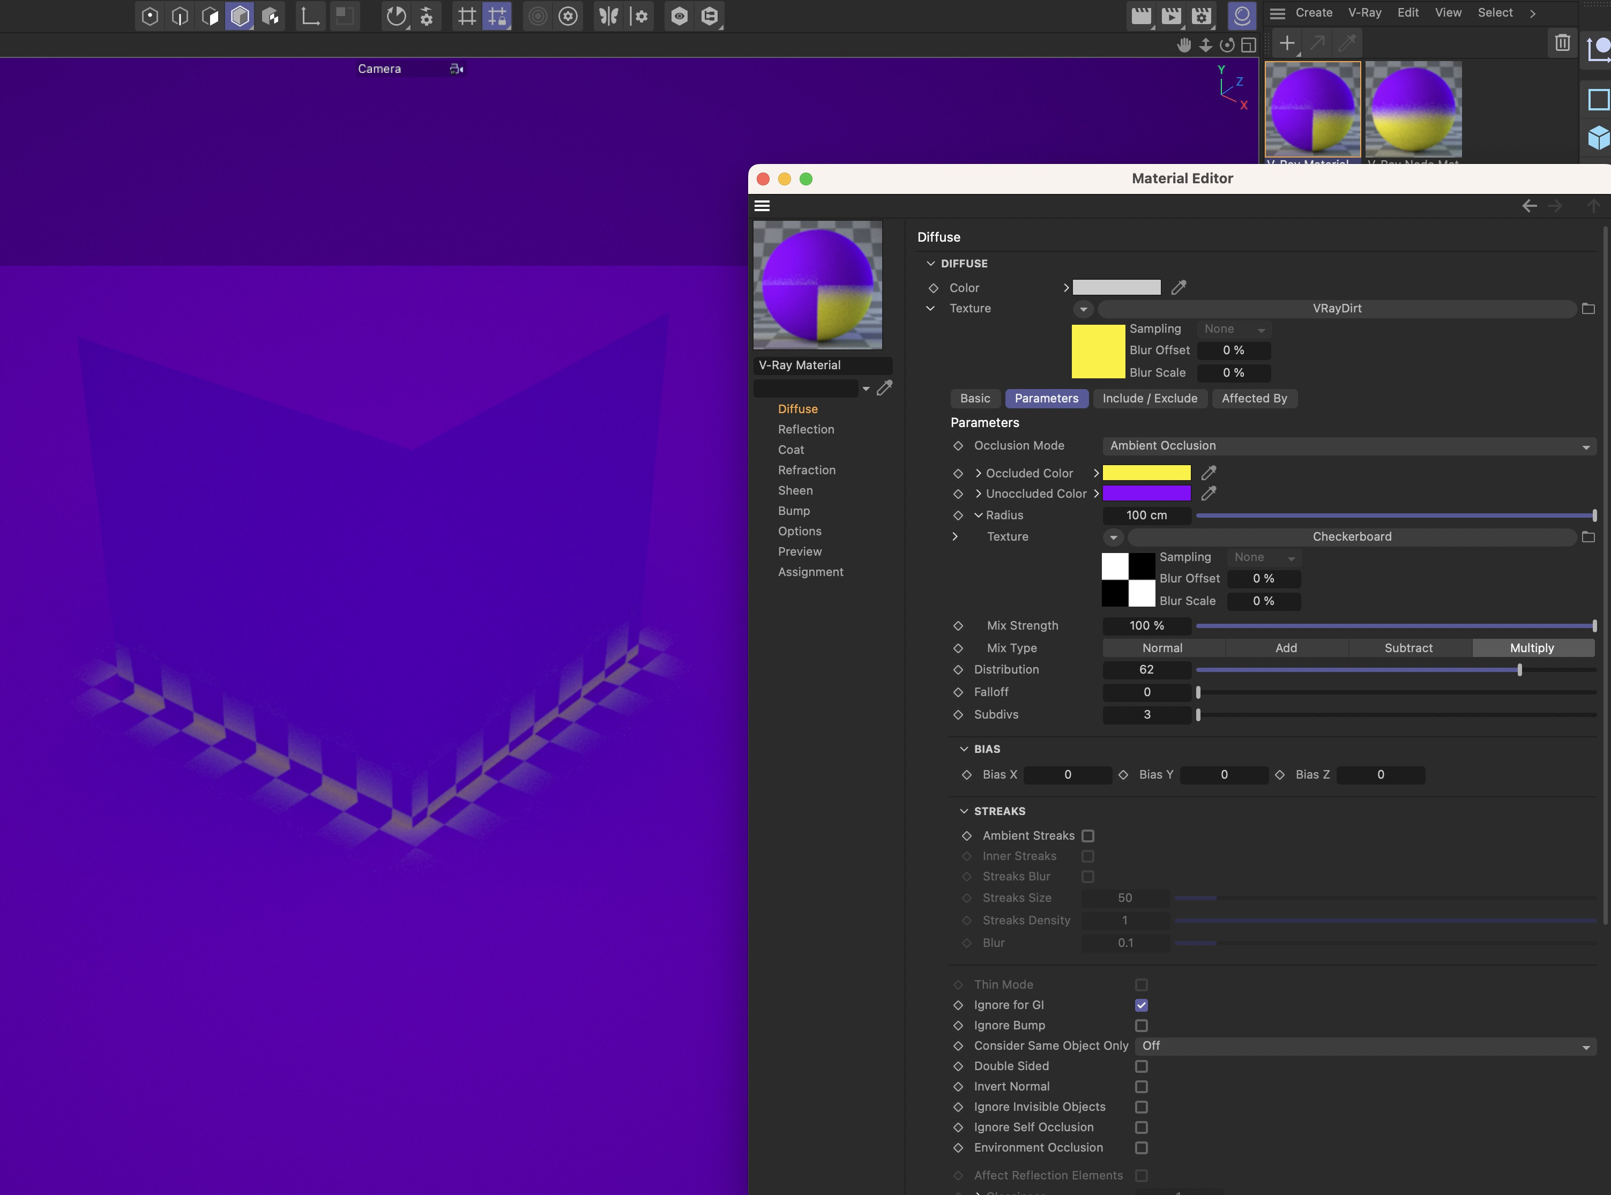Click the camera icon next to Camera label

click(457, 69)
